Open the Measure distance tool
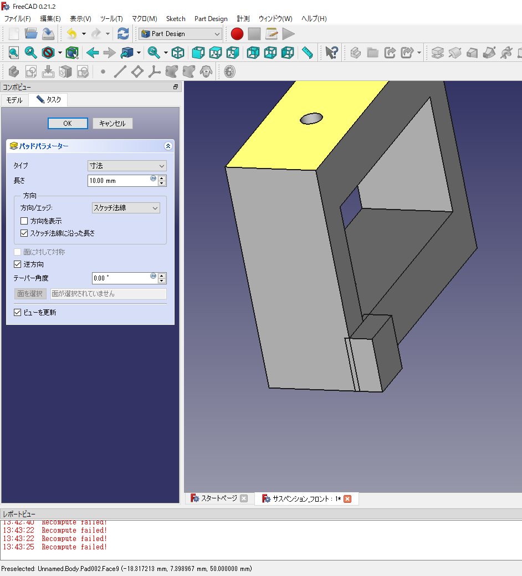Image resolution: width=522 pixels, height=576 pixels. pyautogui.click(x=306, y=53)
